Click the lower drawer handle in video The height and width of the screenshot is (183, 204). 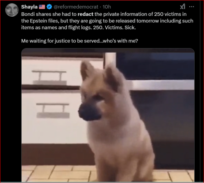(53, 110)
